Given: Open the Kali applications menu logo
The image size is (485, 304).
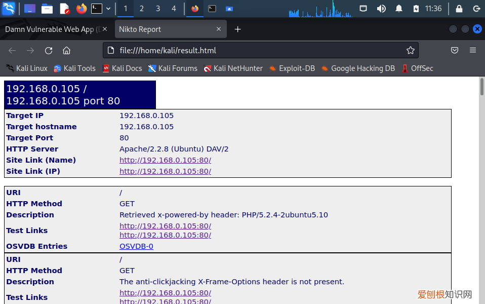Looking at the screenshot, I should click(x=9, y=9).
